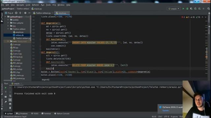The image size is (211, 118).
Task: Go to previous highlighted error arrow
Action: tap(202, 17)
